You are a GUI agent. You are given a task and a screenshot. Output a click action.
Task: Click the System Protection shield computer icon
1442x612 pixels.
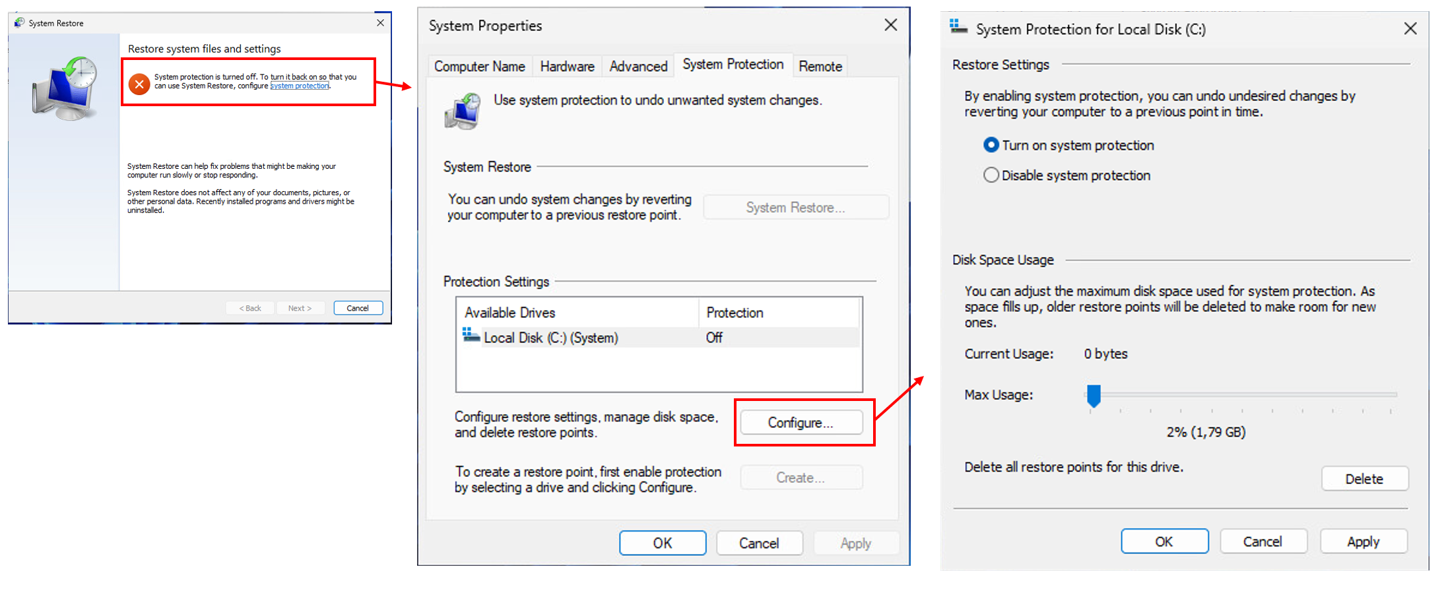click(x=463, y=111)
